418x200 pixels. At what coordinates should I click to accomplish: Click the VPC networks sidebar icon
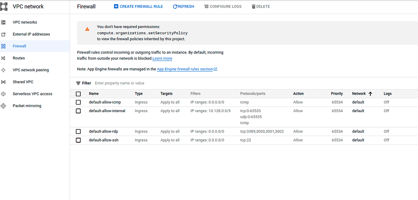[x=3, y=22]
